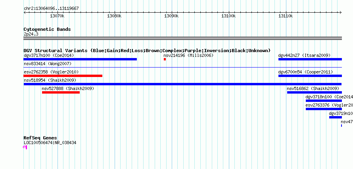Click the dgv442n27 blue variant bar
353x169 pixels.
click(x=310, y=59)
